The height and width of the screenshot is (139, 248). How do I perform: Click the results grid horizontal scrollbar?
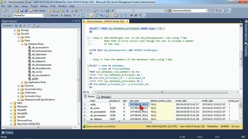[x=119, y=122]
